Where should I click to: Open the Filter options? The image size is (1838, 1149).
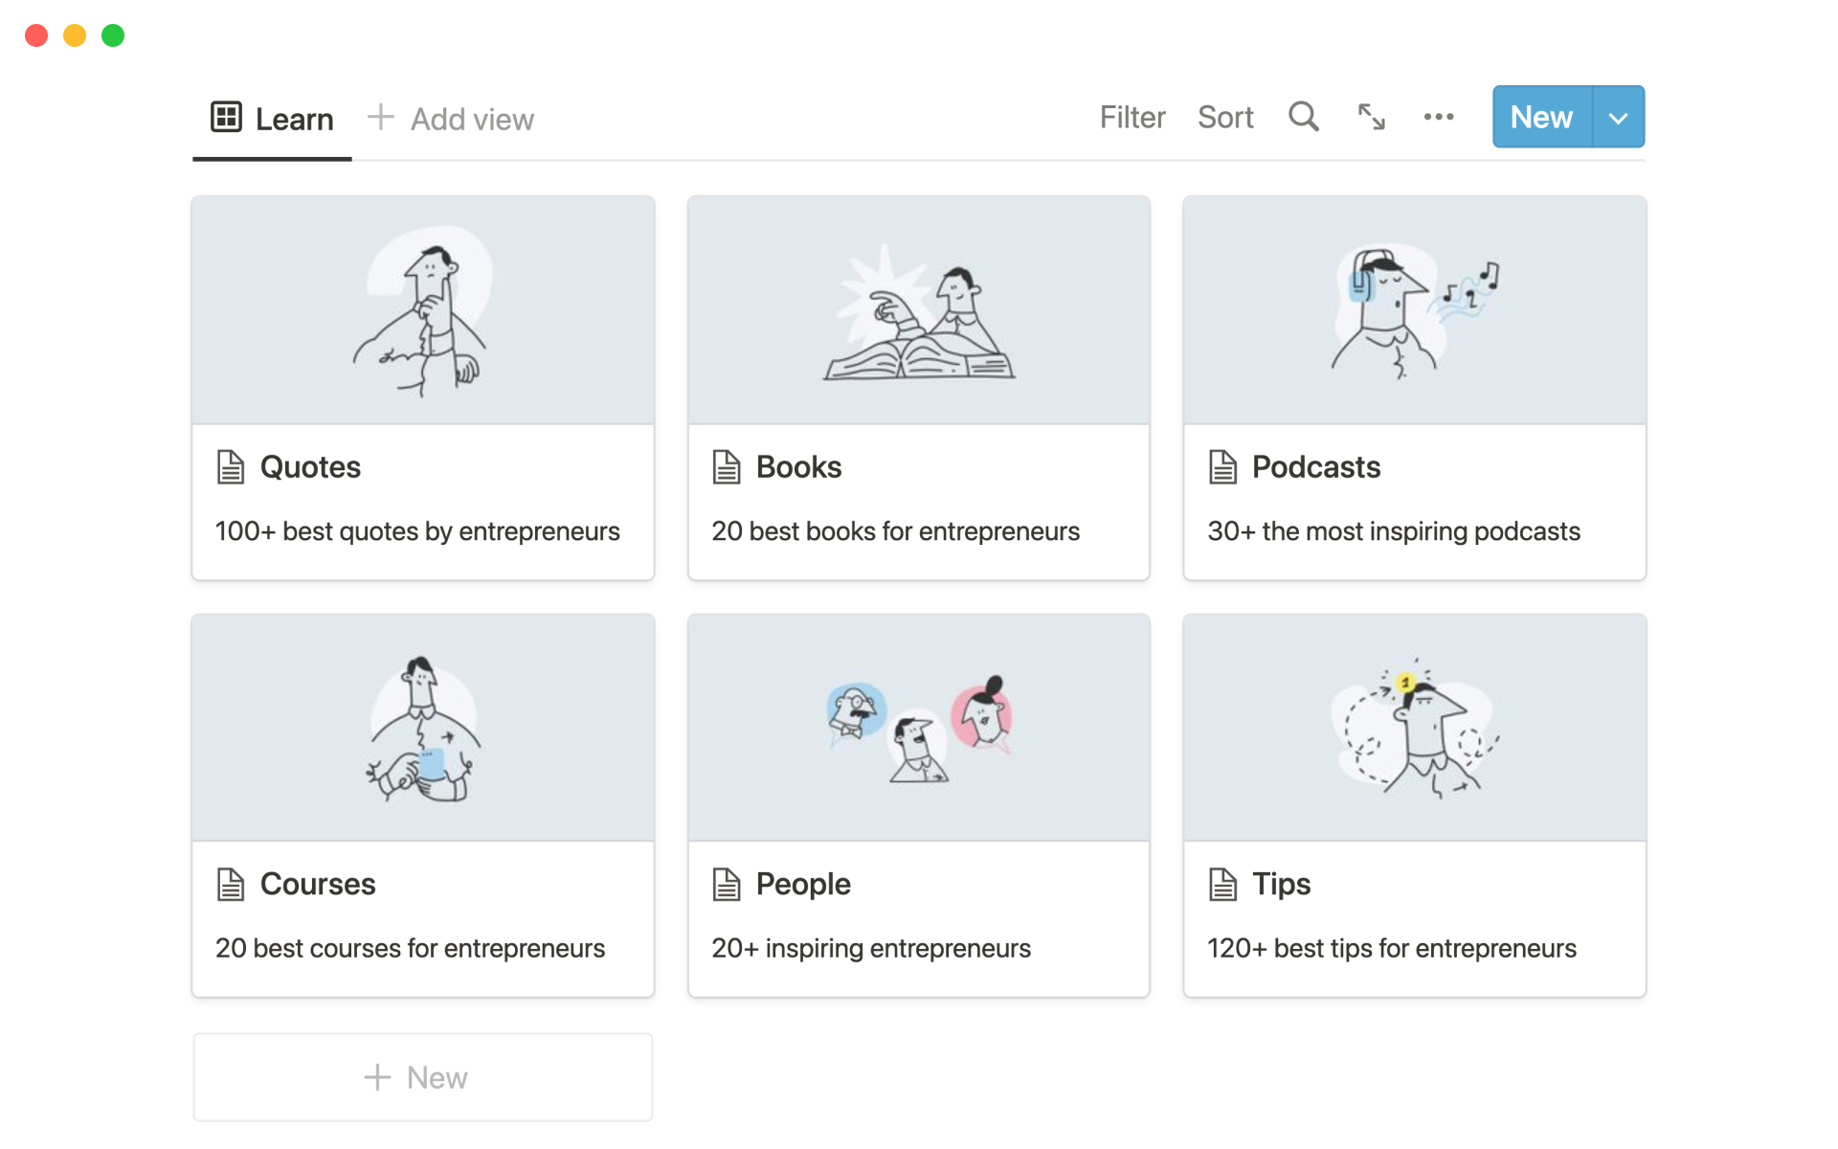click(1132, 117)
